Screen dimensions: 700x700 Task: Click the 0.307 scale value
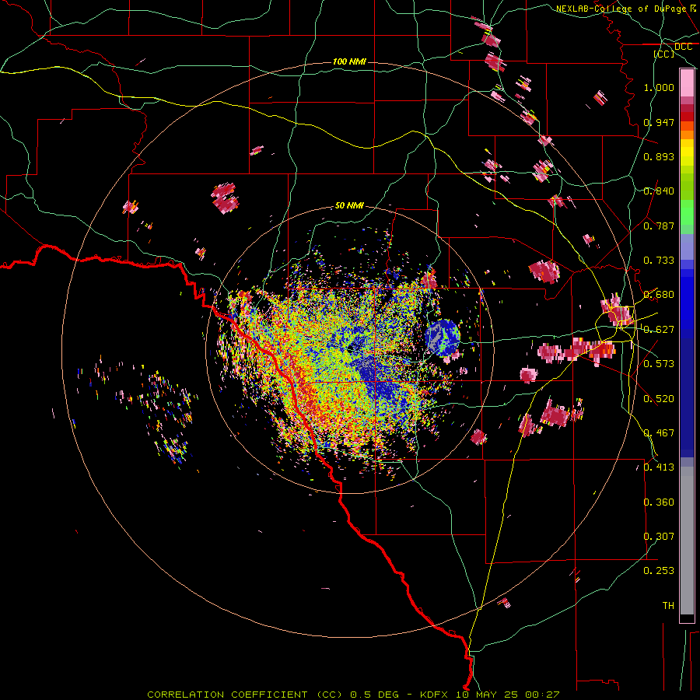659,537
